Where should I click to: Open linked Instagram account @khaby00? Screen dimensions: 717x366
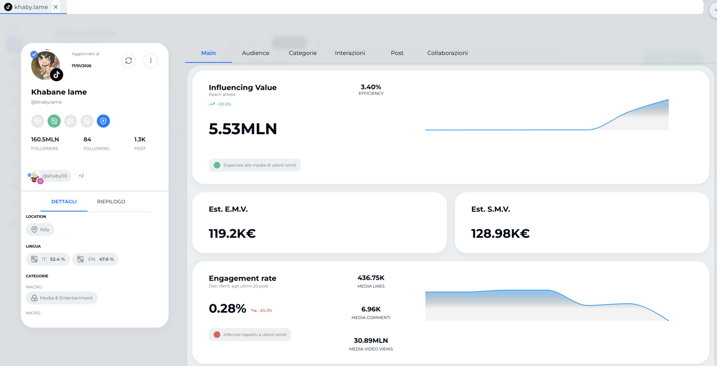[54, 176]
